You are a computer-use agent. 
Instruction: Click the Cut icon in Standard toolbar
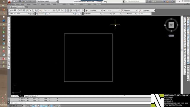coord(30,11)
